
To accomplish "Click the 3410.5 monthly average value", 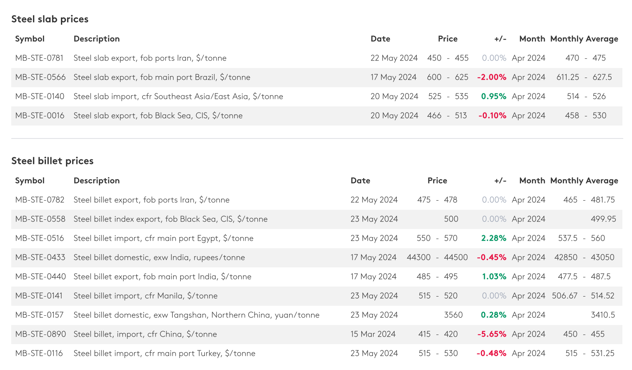I will click(x=602, y=315).
